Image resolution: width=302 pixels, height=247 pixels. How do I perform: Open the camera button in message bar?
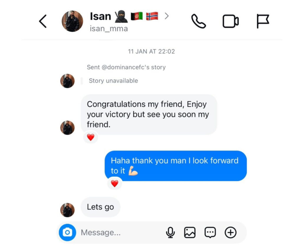pyautogui.click(x=68, y=232)
